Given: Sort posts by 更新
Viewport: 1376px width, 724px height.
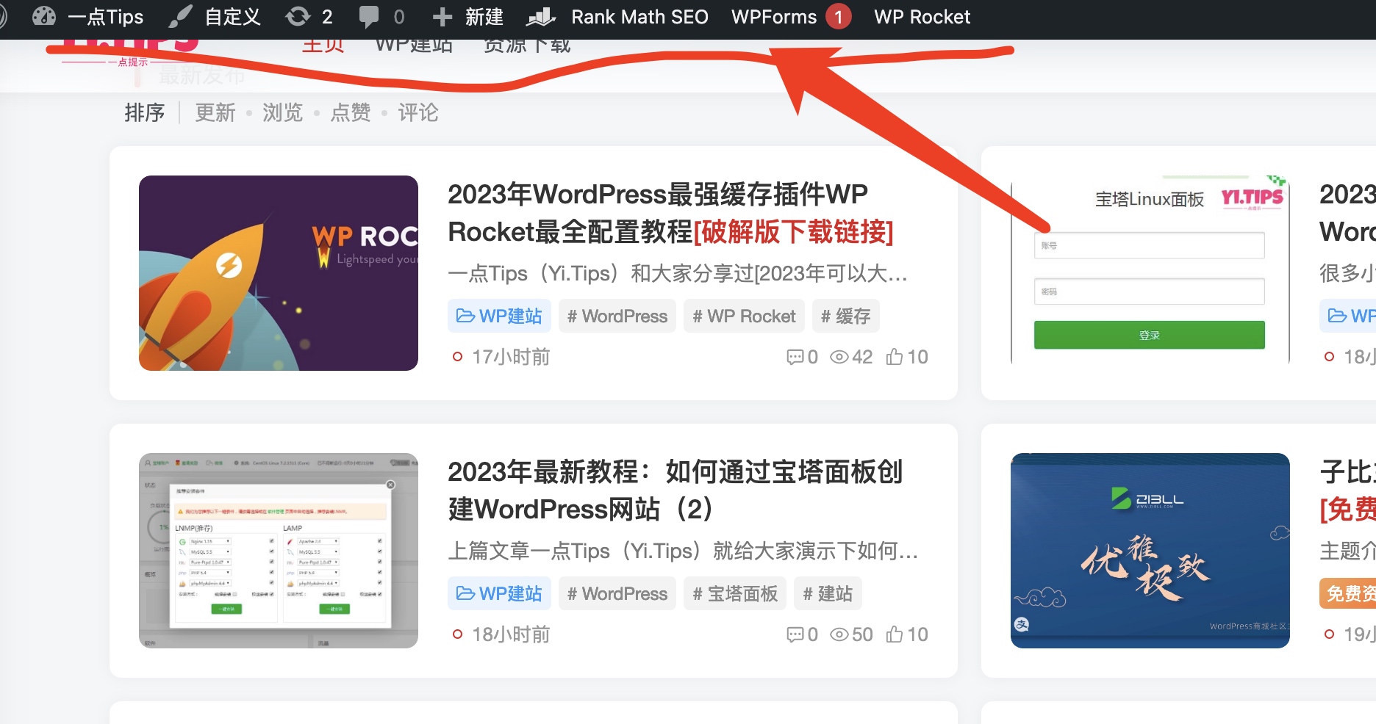Looking at the screenshot, I should (x=215, y=112).
